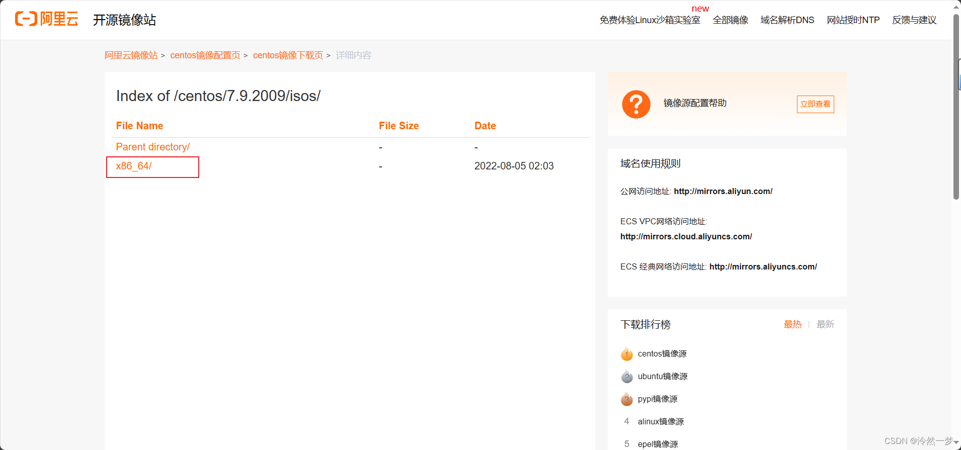The height and width of the screenshot is (450, 961).
Task: Click the silver rank 2 medal icon
Action: 626,376
